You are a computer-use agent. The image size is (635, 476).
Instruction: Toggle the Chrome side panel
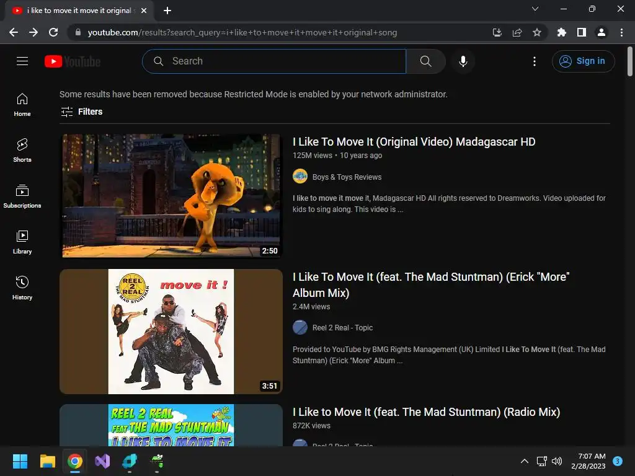[x=582, y=32]
